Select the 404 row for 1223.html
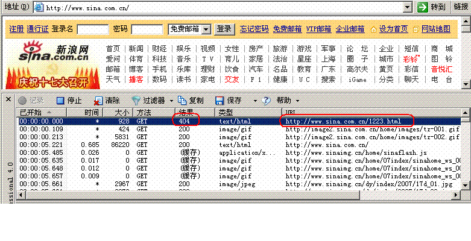The image size is (471, 241). tap(239, 121)
